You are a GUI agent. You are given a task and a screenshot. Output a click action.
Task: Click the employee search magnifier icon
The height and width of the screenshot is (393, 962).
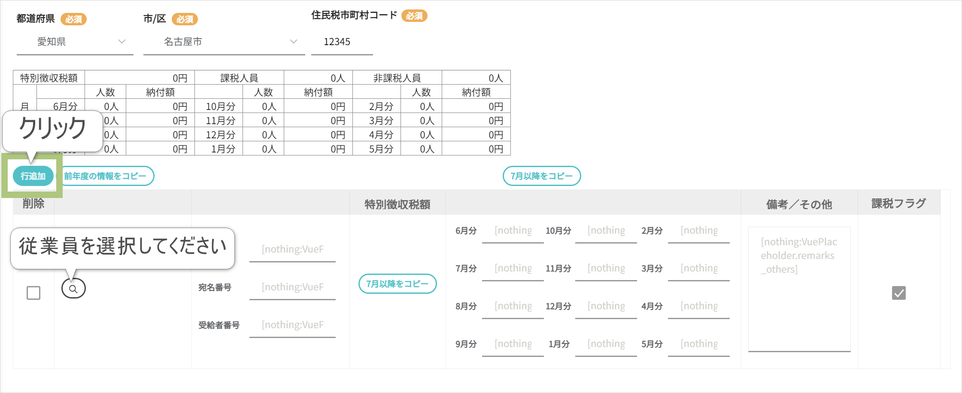[x=73, y=289]
